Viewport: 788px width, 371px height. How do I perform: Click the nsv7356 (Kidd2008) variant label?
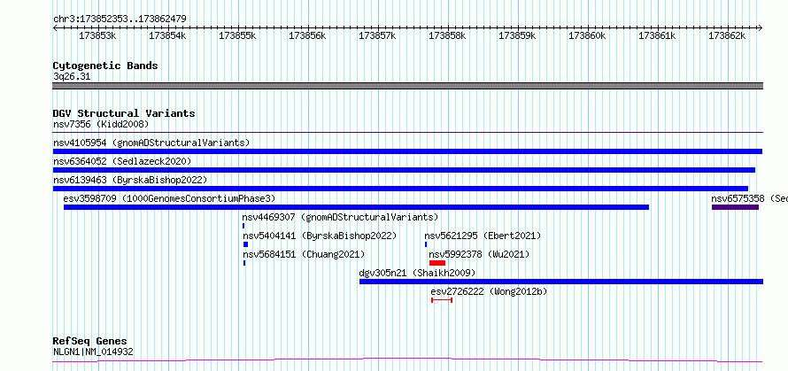coord(101,124)
